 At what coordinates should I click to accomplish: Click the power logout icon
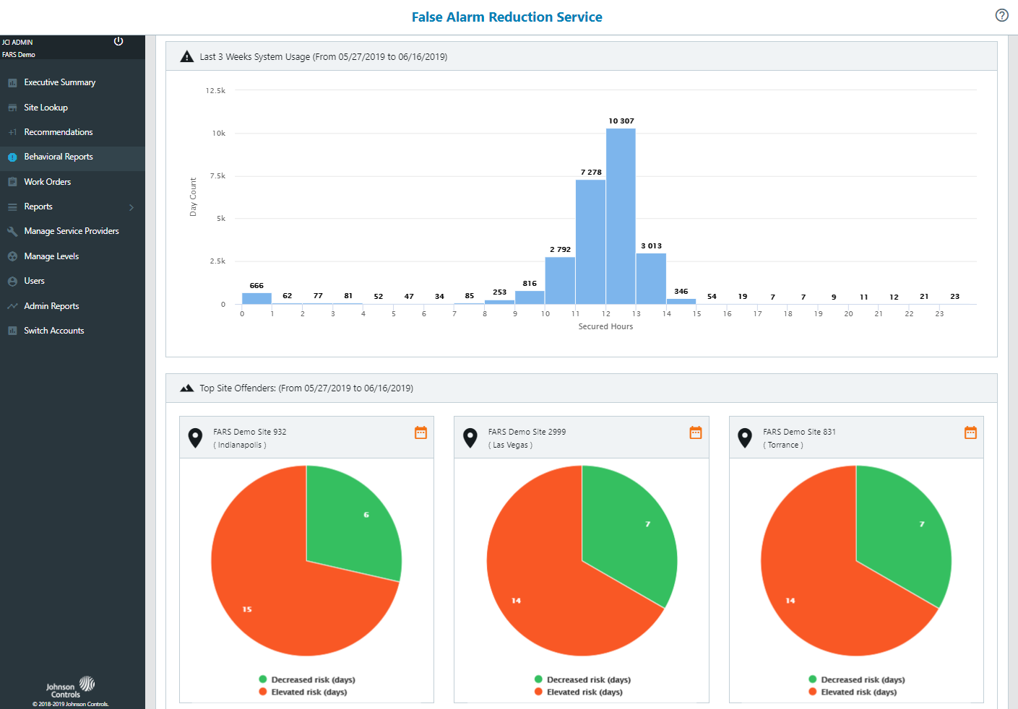pos(118,41)
